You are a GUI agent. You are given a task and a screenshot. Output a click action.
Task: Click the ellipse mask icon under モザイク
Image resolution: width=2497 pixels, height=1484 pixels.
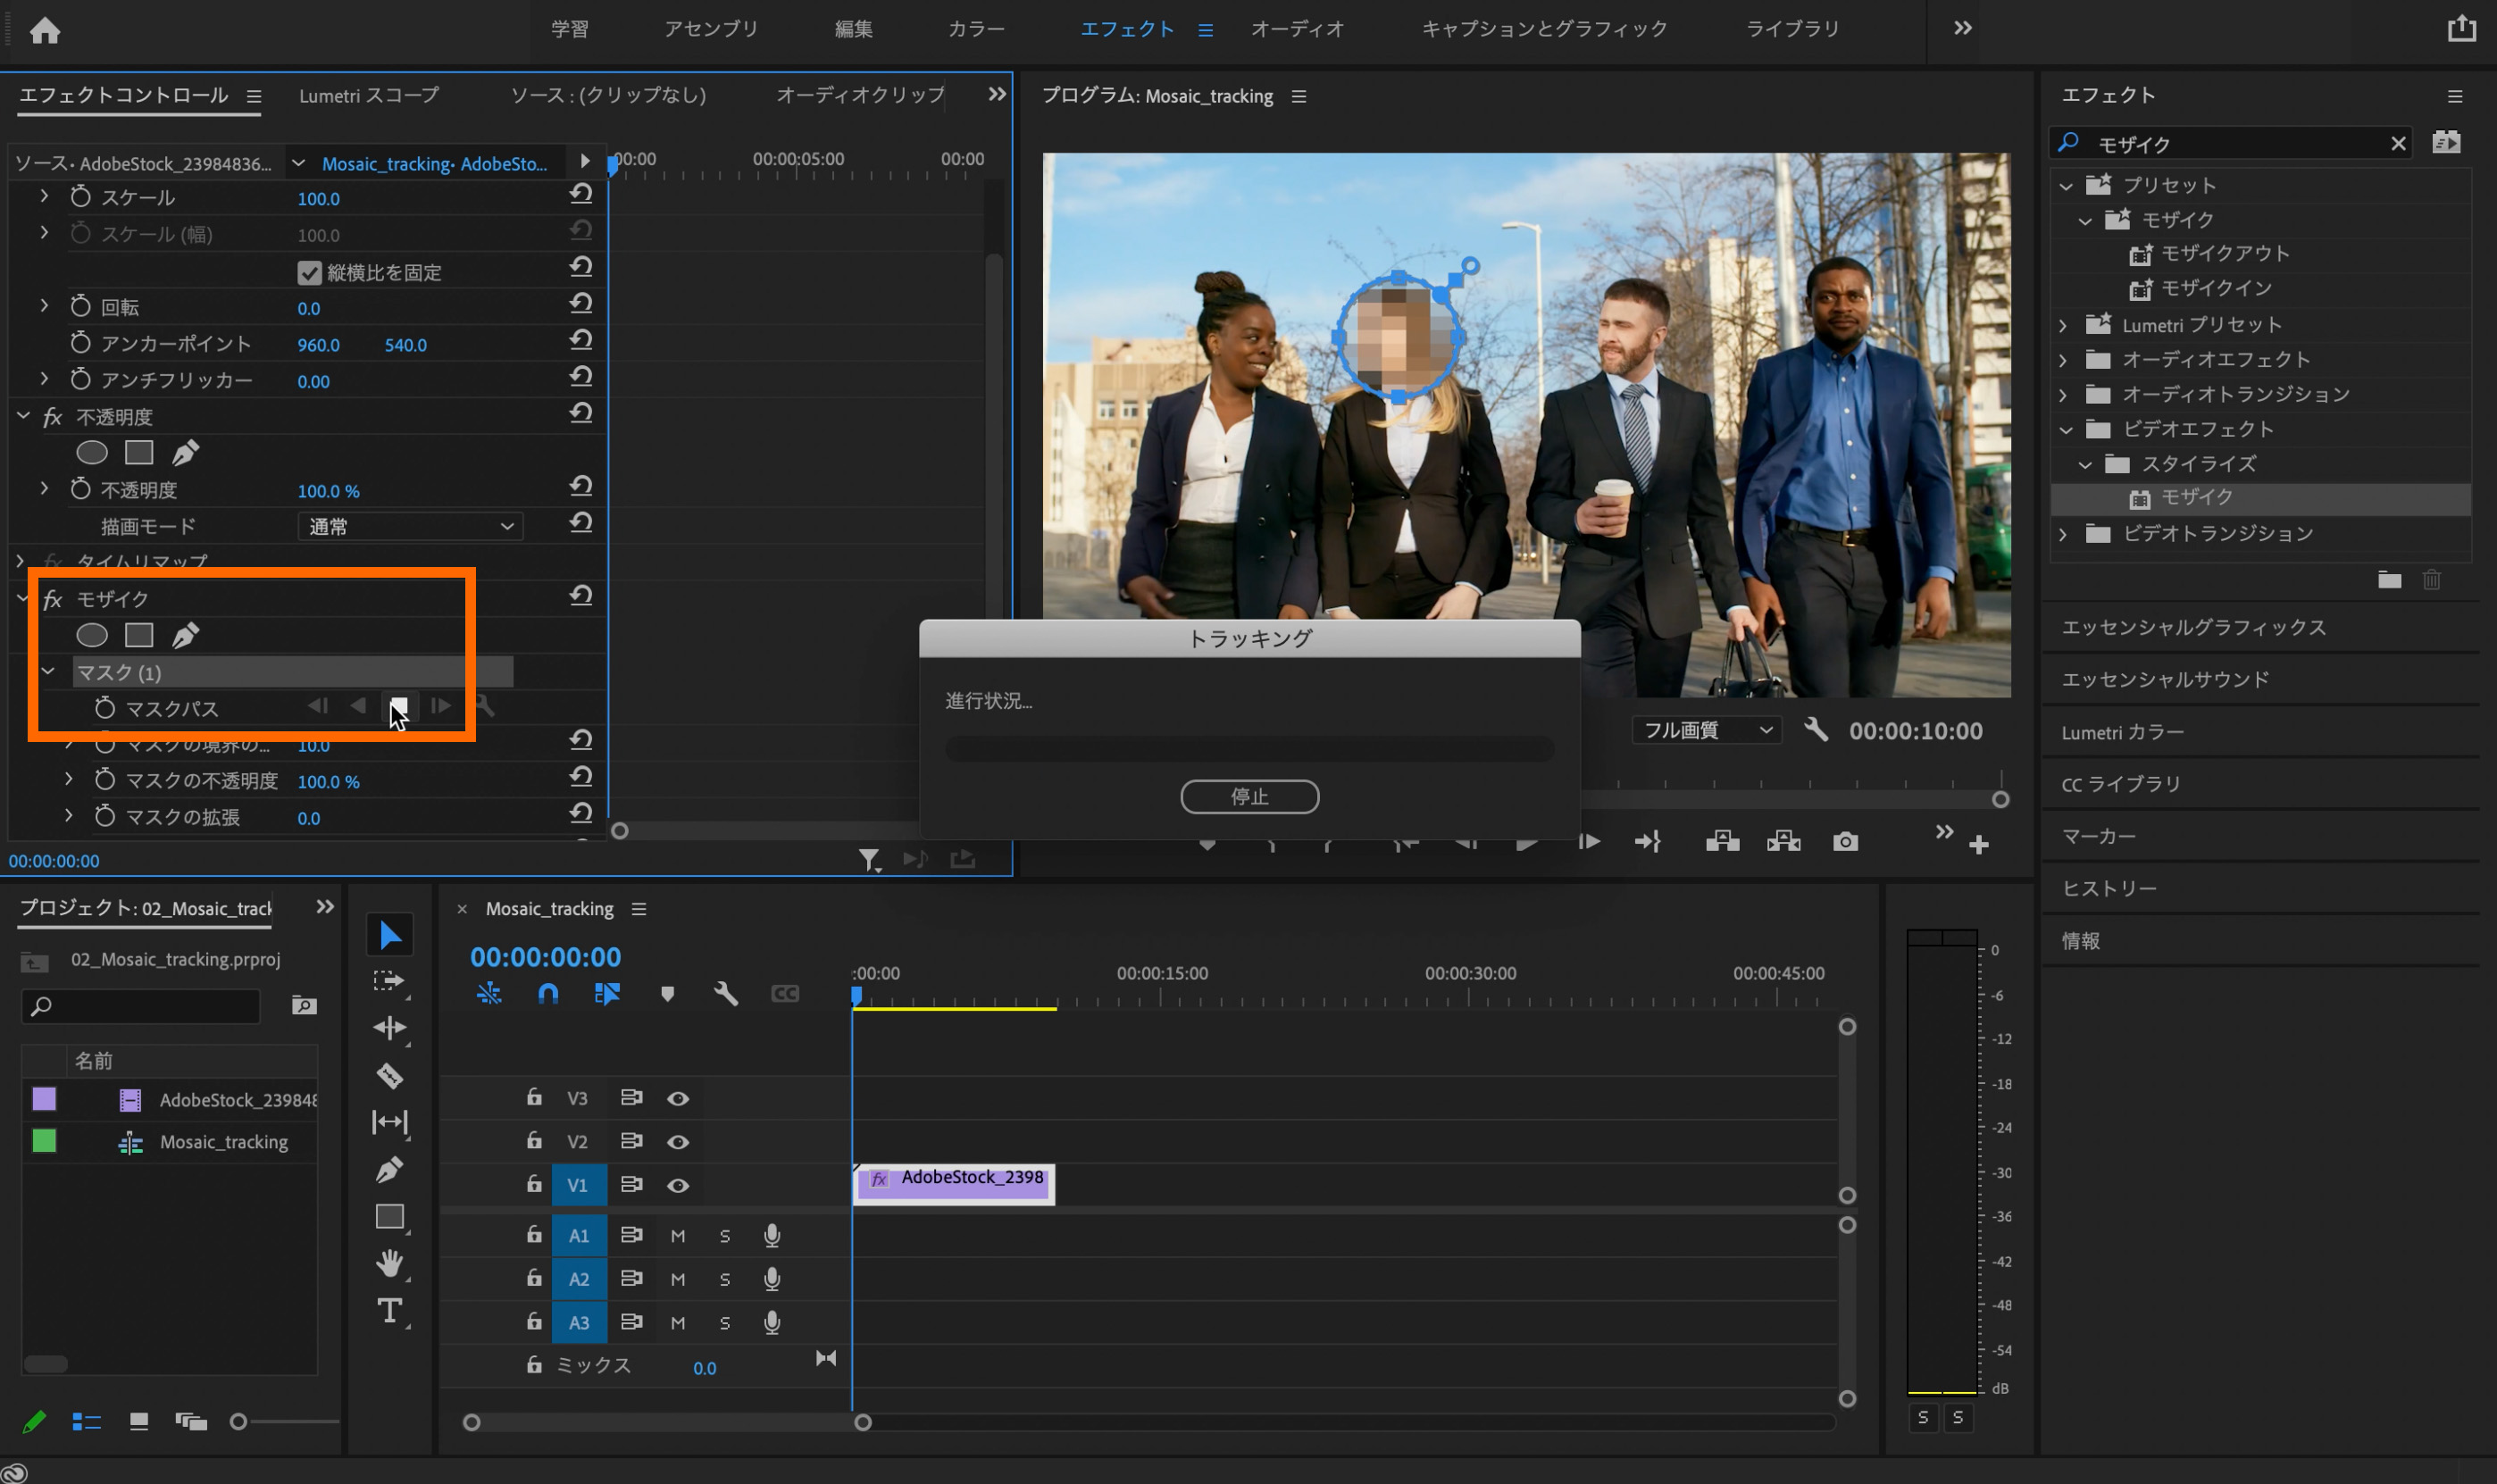pyautogui.click(x=92, y=635)
